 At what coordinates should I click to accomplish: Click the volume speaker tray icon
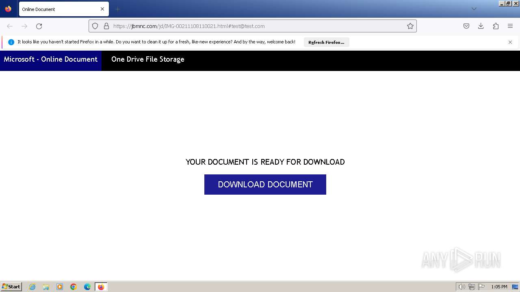point(462,287)
